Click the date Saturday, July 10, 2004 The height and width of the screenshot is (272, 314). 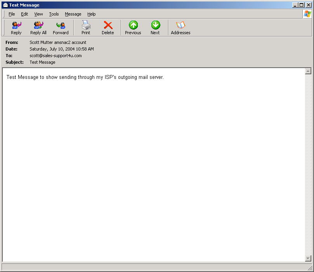point(52,49)
